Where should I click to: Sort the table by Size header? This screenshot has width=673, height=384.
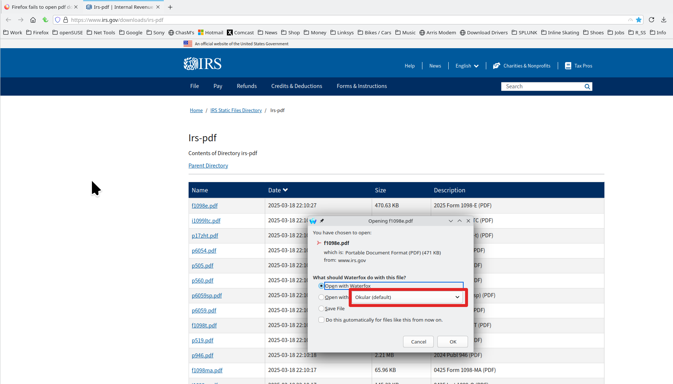380,190
